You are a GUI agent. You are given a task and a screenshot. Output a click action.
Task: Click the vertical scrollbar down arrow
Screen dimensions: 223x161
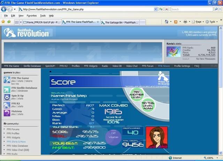pos(220,152)
